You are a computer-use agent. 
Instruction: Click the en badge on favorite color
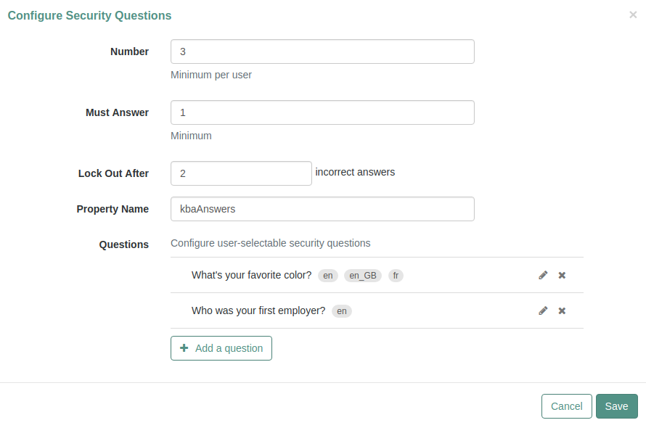pos(328,276)
